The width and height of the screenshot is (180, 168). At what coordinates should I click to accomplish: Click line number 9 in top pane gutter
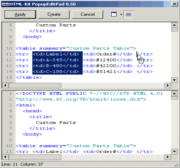(x=10, y=43)
